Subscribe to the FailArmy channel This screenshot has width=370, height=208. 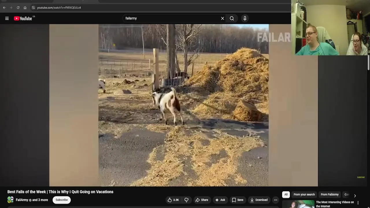(62, 200)
